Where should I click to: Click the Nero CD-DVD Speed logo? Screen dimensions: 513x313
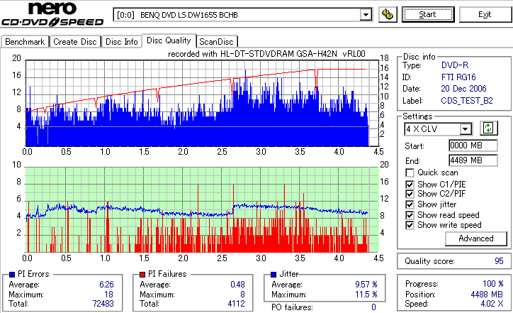pos(52,14)
